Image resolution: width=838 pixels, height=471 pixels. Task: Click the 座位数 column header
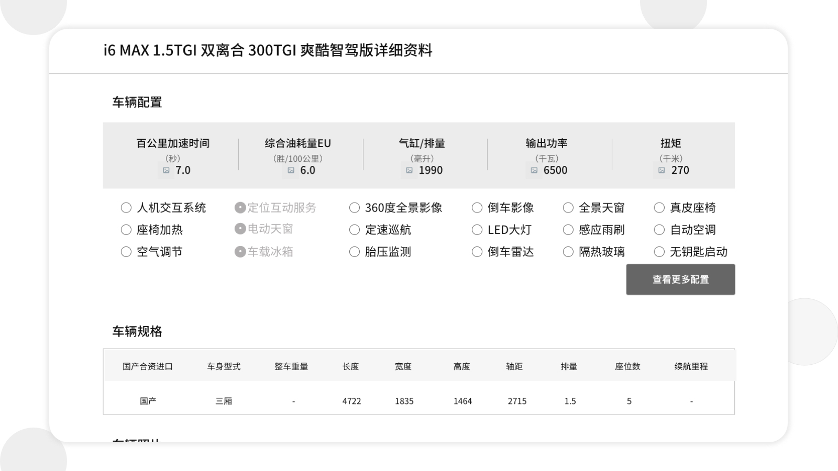pos(627,366)
